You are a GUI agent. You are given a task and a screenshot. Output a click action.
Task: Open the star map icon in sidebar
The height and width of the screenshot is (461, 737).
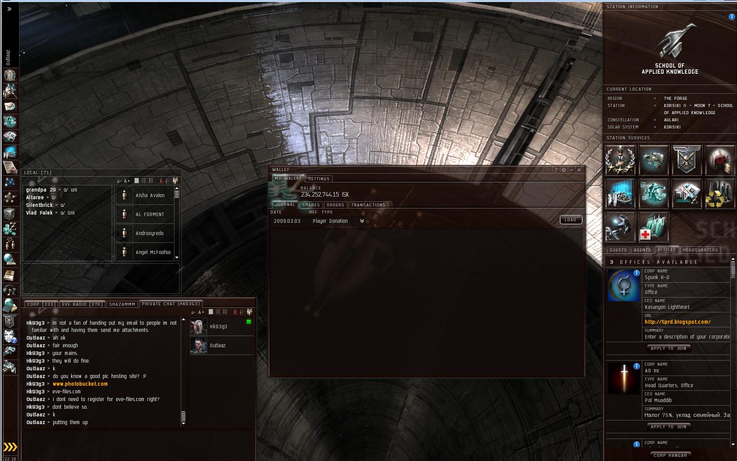pyautogui.click(x=10, y=182)
